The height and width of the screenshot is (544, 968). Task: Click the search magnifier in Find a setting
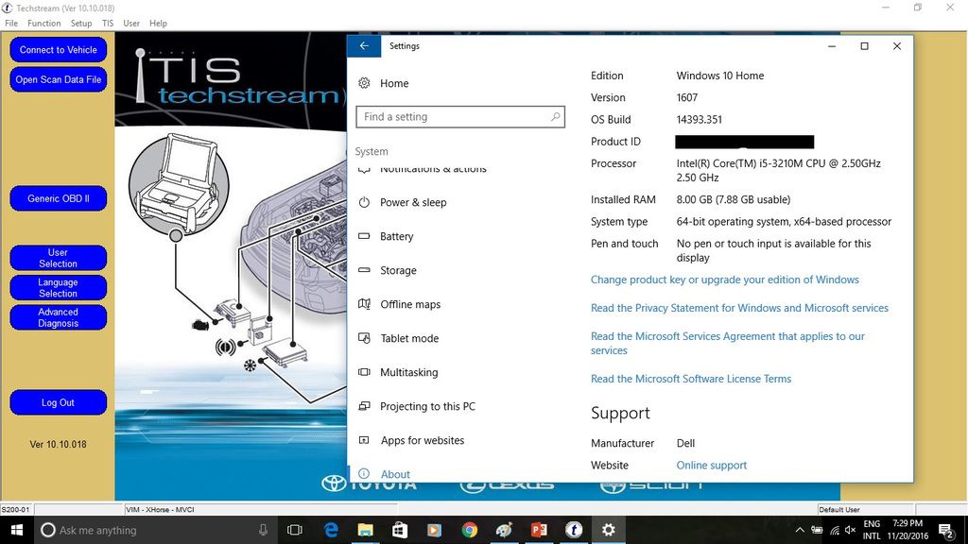tap(555, 117)
